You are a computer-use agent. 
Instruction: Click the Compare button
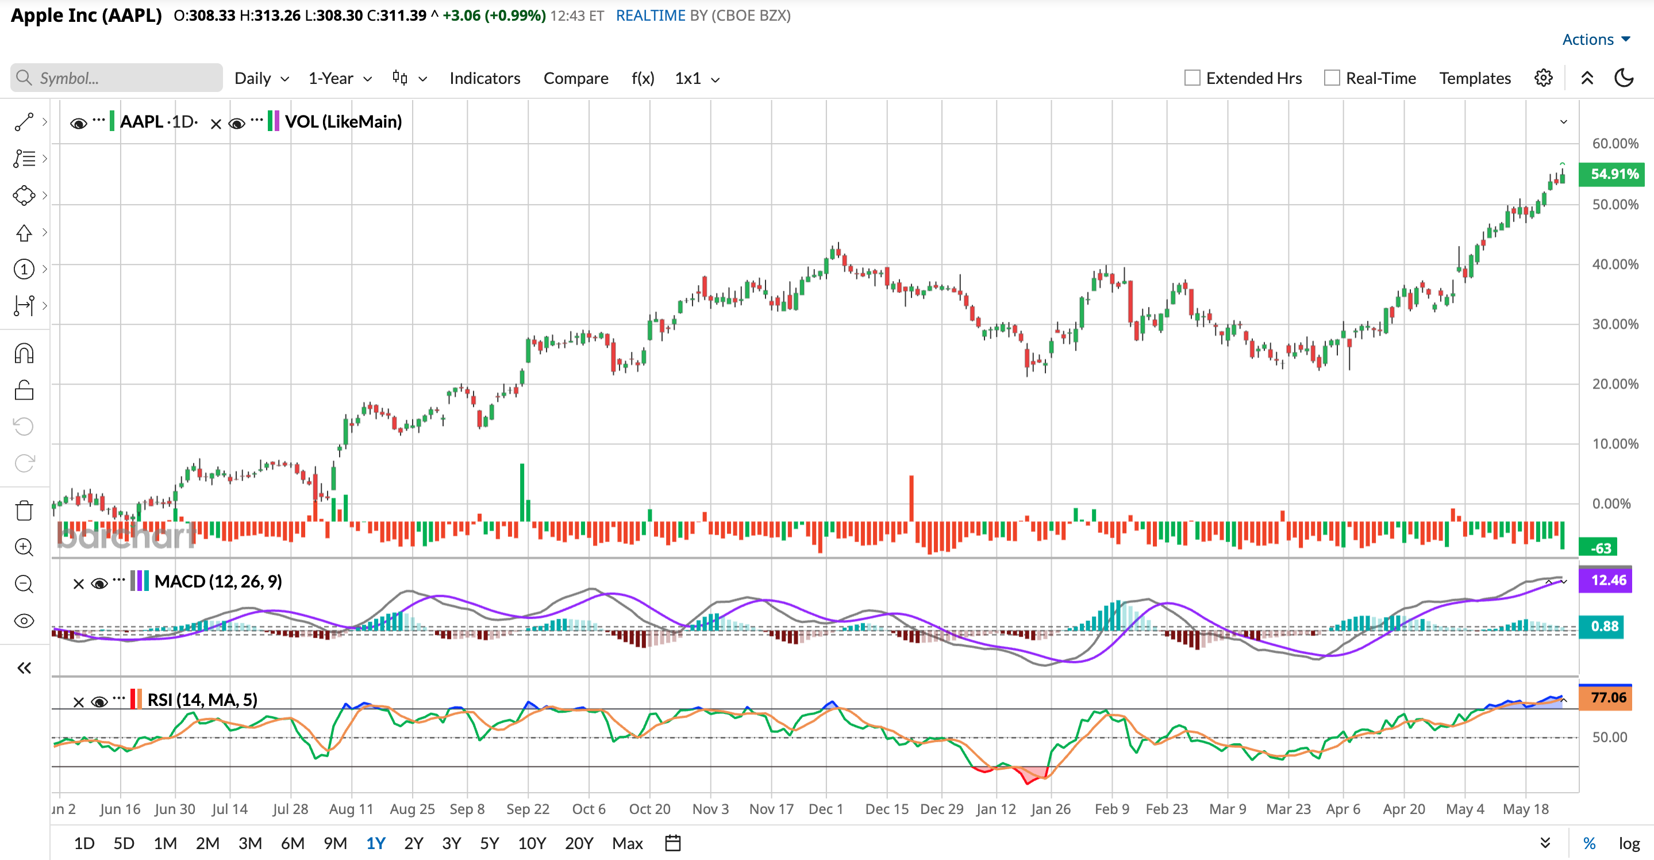coord(576,78)
